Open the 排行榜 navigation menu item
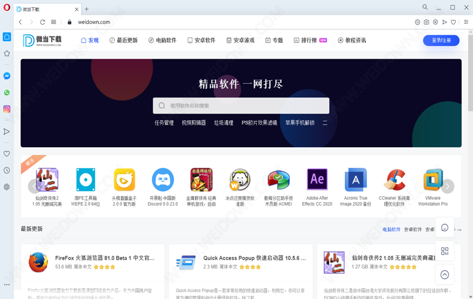Image resolution: width=473 pixels, height=299 pixels. coord(305,41)
